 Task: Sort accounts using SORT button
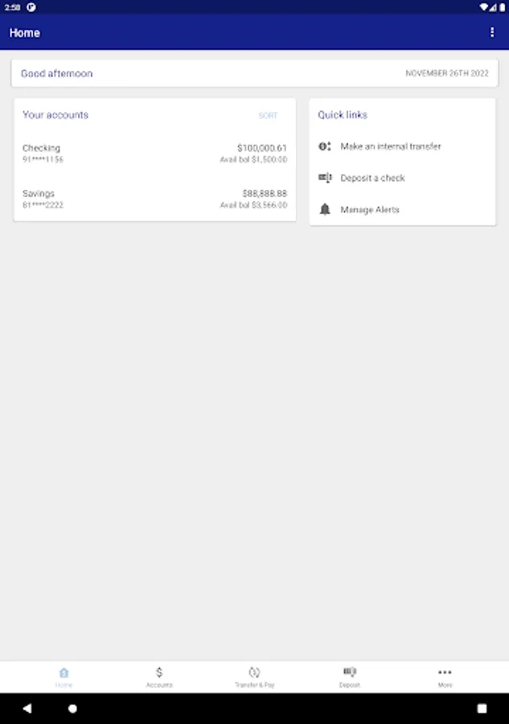click(268, 116)
